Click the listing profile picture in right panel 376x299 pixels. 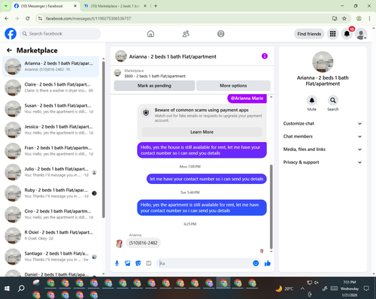point(323,62)
